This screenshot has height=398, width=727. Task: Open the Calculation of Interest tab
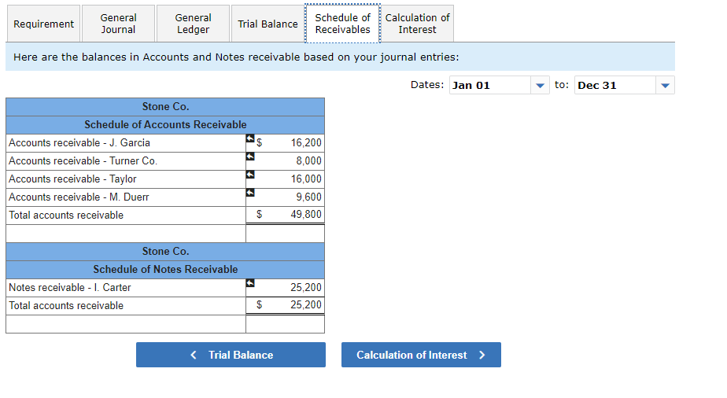point(417,24)
